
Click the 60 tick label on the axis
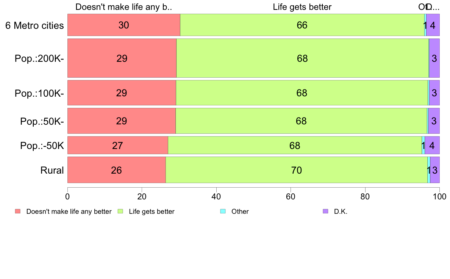(291, 196)
